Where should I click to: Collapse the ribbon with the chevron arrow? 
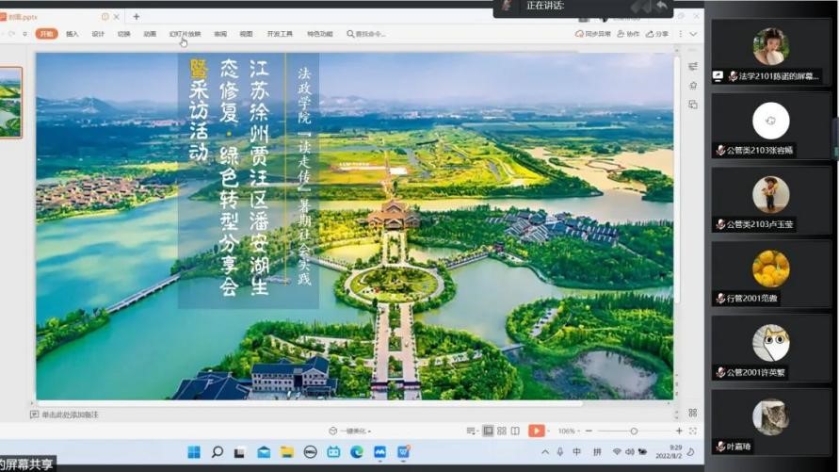693,34
